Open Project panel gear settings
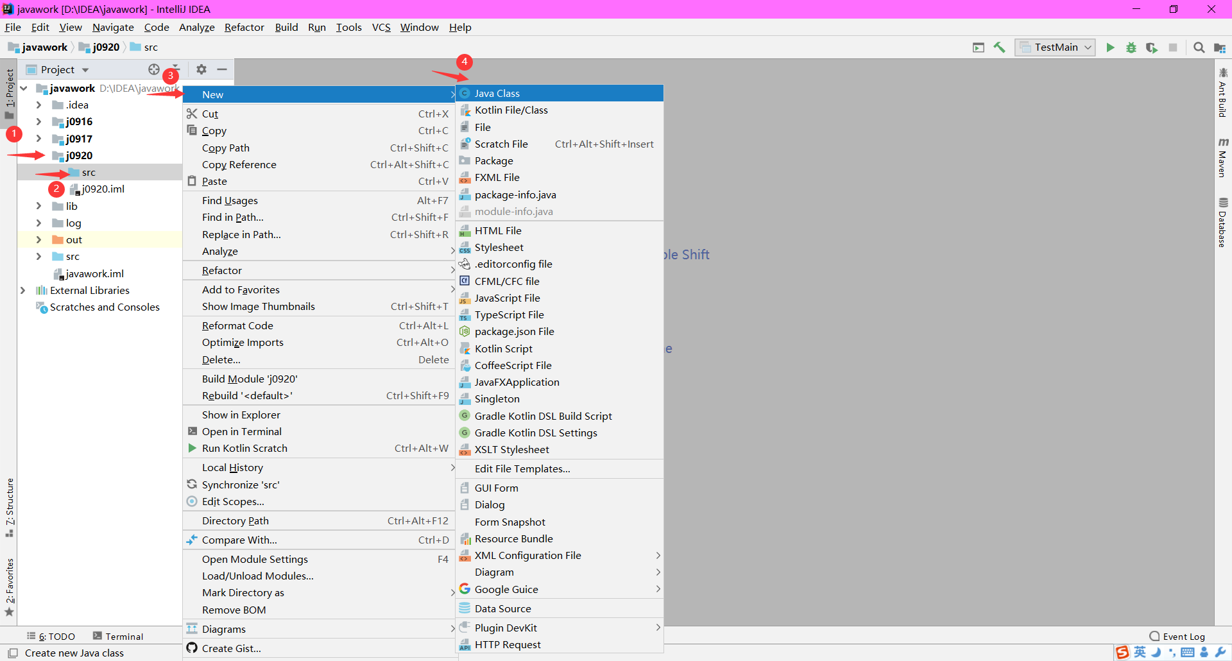The image size is (1232, 661). pyautogui.click(x=201, y=69)
